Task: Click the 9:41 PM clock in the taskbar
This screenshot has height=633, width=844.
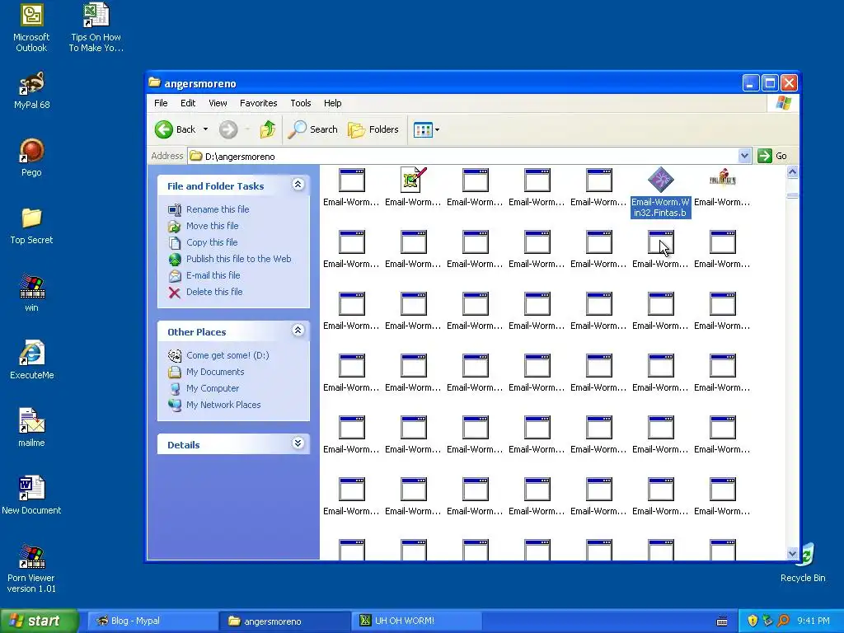Action: point(814,621)
